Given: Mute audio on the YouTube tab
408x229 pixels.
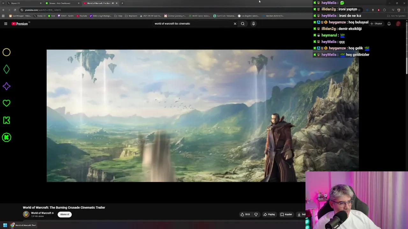Looking at the screenshot, I should 113,3.
